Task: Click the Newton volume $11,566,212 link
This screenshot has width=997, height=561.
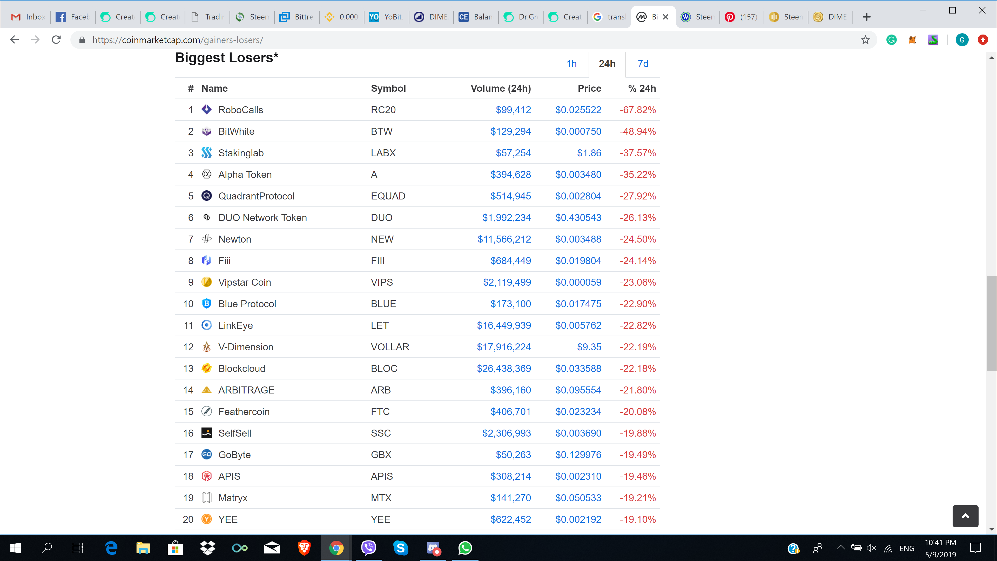Action: point(504,239)
